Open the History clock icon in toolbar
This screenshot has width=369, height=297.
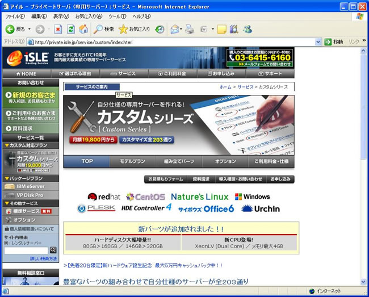pyautogui.click(x=160, y=30)
